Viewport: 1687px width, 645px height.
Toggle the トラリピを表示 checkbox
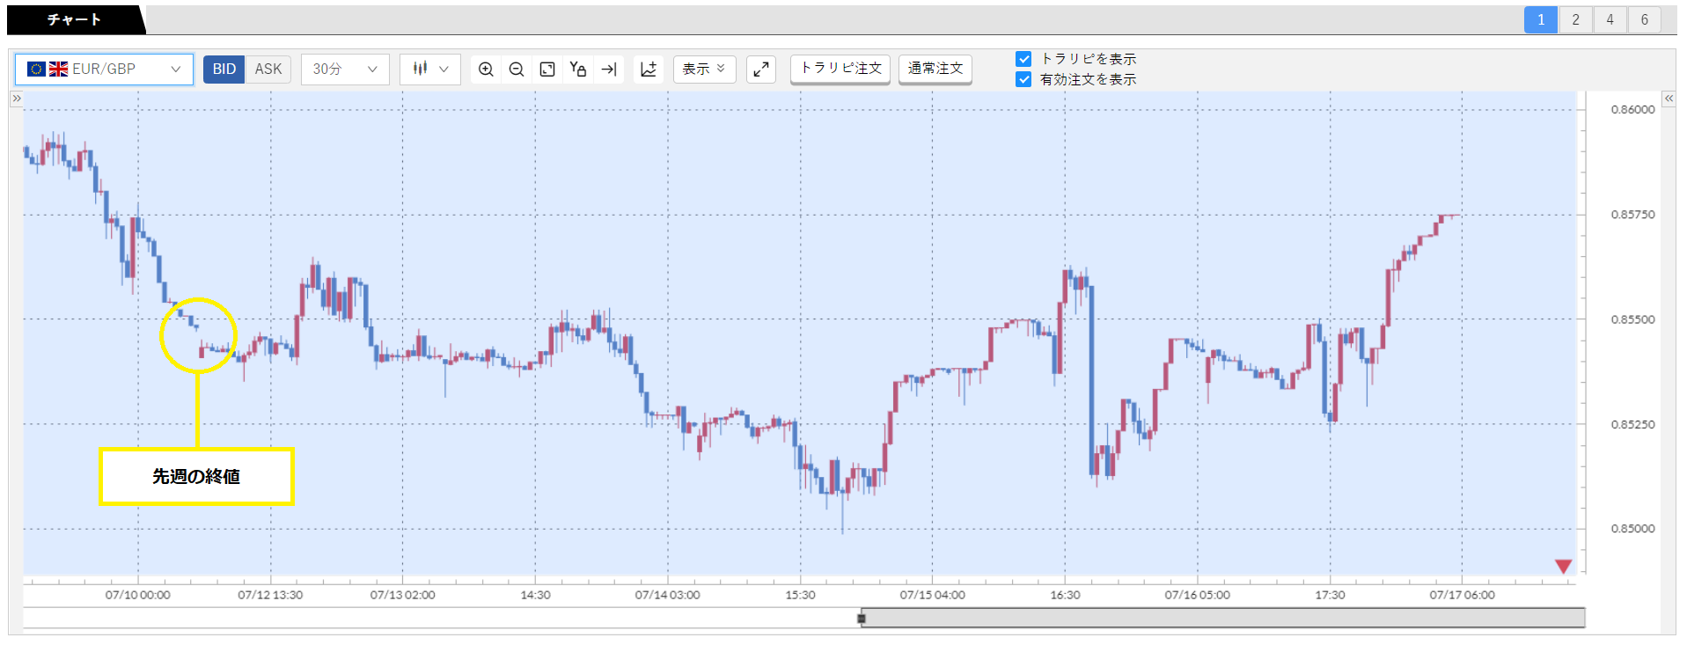point(1023,59)
